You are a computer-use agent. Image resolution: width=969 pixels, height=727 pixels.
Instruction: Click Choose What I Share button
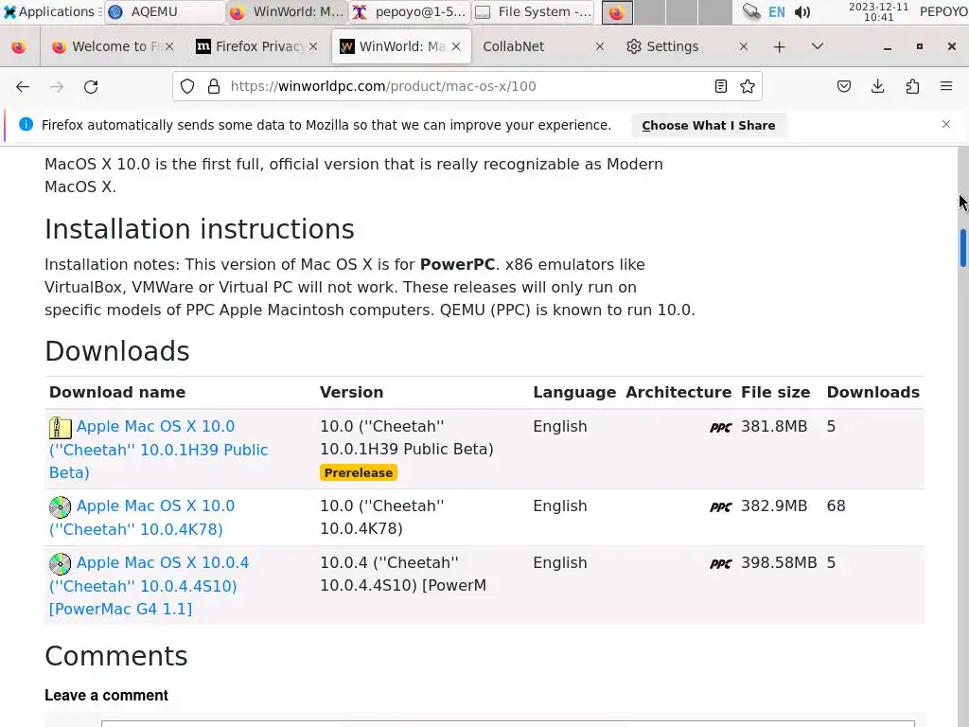click(x=708, y=126)
